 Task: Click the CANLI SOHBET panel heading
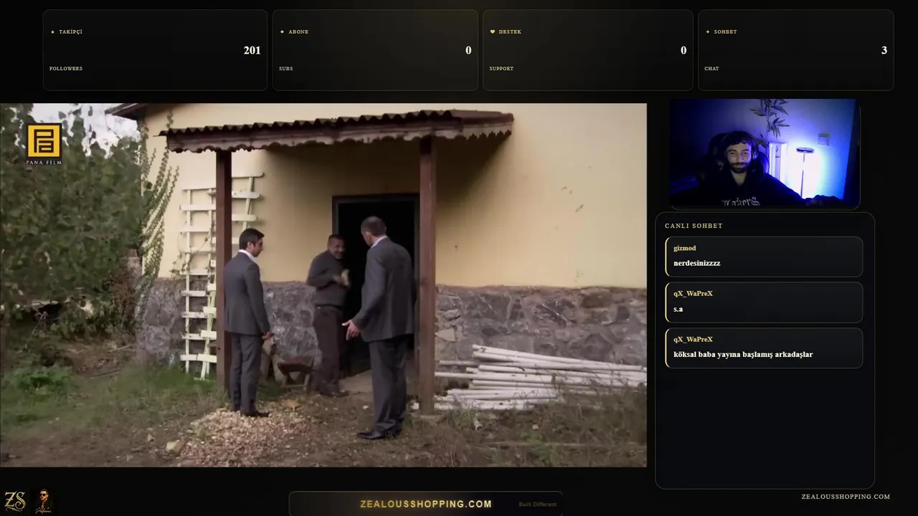pyautogui.click(x=694, y=226)
